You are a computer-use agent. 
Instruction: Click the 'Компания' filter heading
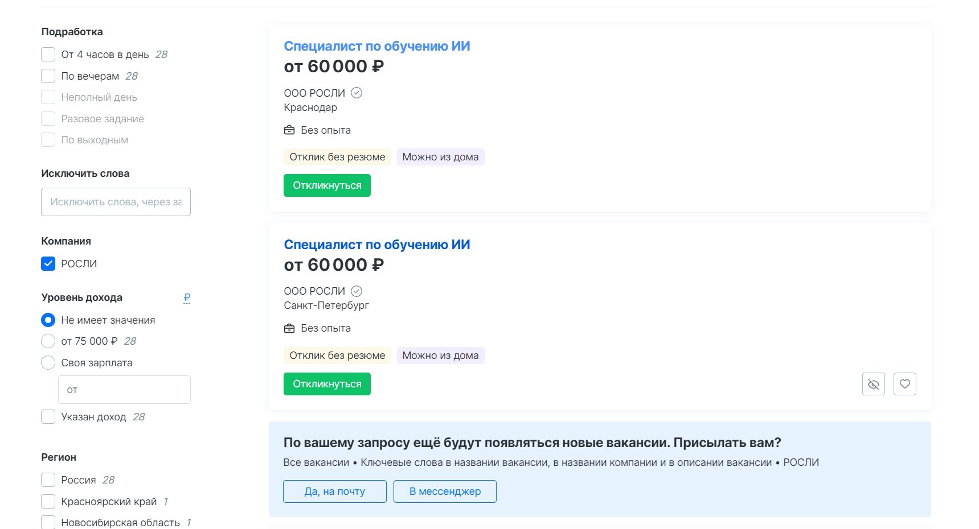point(66,241)
